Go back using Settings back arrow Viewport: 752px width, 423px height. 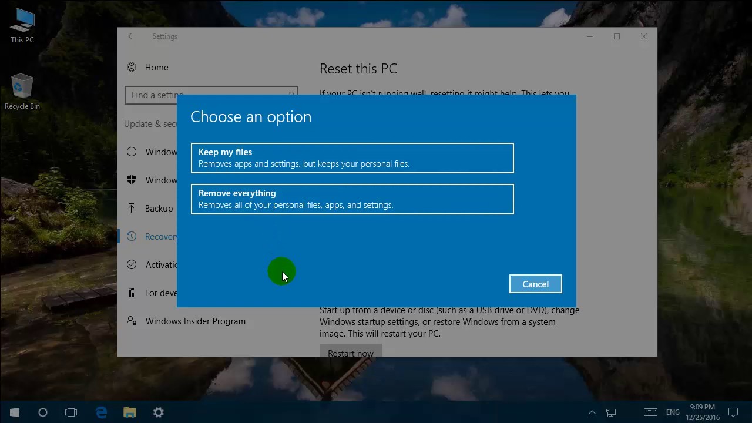click(132, 36)
